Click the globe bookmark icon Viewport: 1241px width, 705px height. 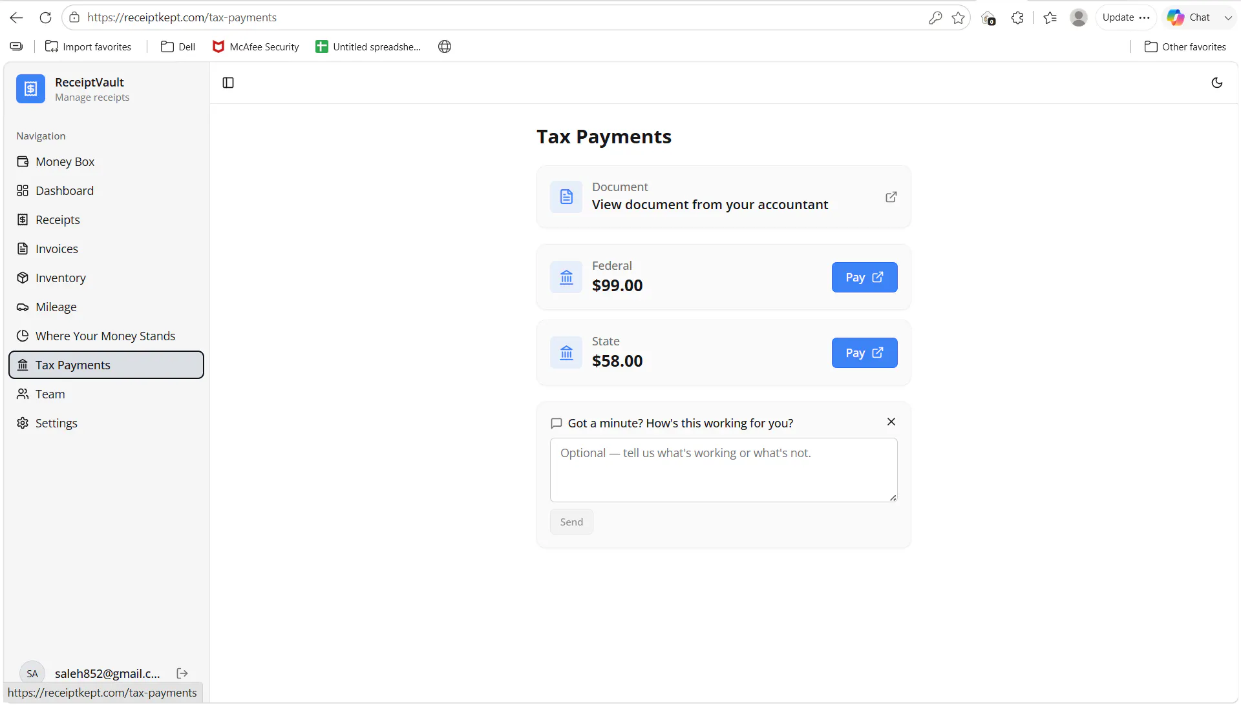(445, 46)
